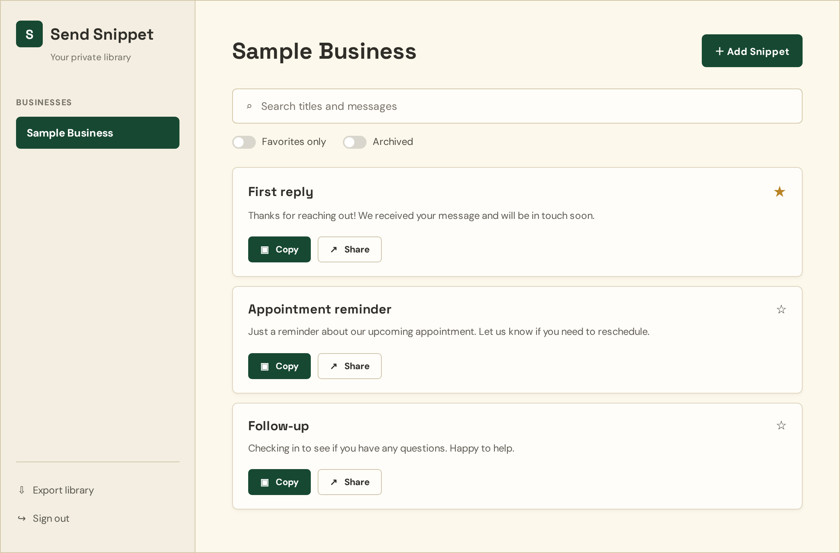Toggle Favorites only filter switch

coord(244,142)
